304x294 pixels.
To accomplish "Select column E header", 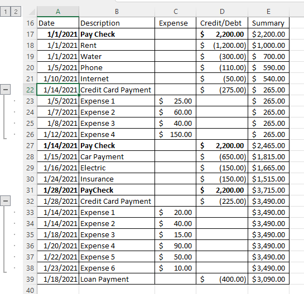I will (268, 12).
